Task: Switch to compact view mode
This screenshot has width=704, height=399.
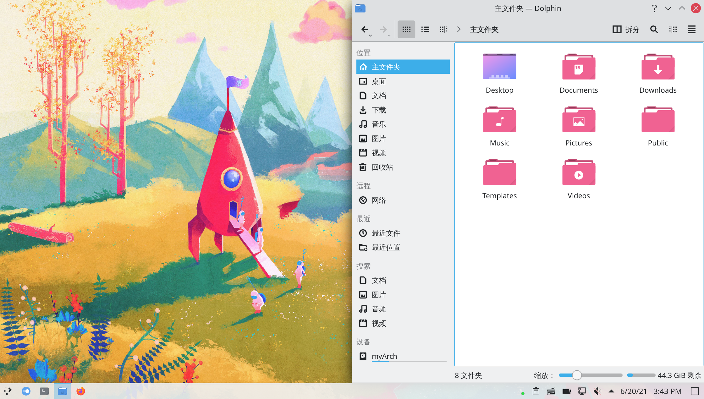Action: click(425, 30)
